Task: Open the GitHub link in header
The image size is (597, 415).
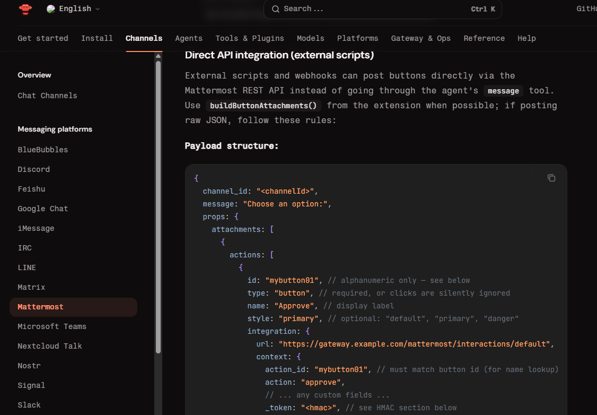Action: coord(586,9)
